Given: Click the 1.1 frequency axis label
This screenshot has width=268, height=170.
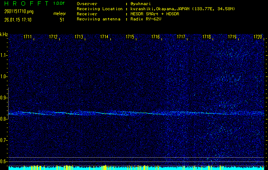Looking at the screenshot, I should pyautogui.click(x=4, y=55).
